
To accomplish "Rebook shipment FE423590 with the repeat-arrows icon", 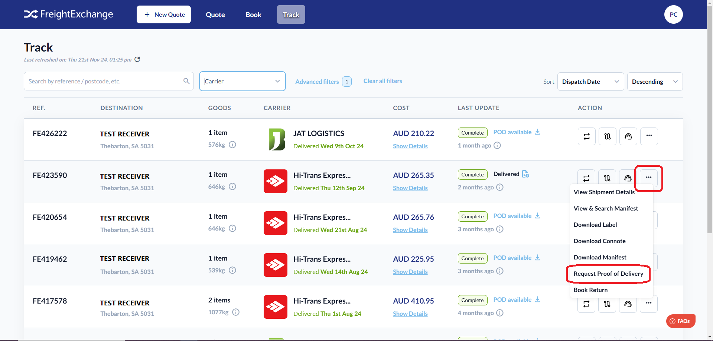I will coord(586,178).
